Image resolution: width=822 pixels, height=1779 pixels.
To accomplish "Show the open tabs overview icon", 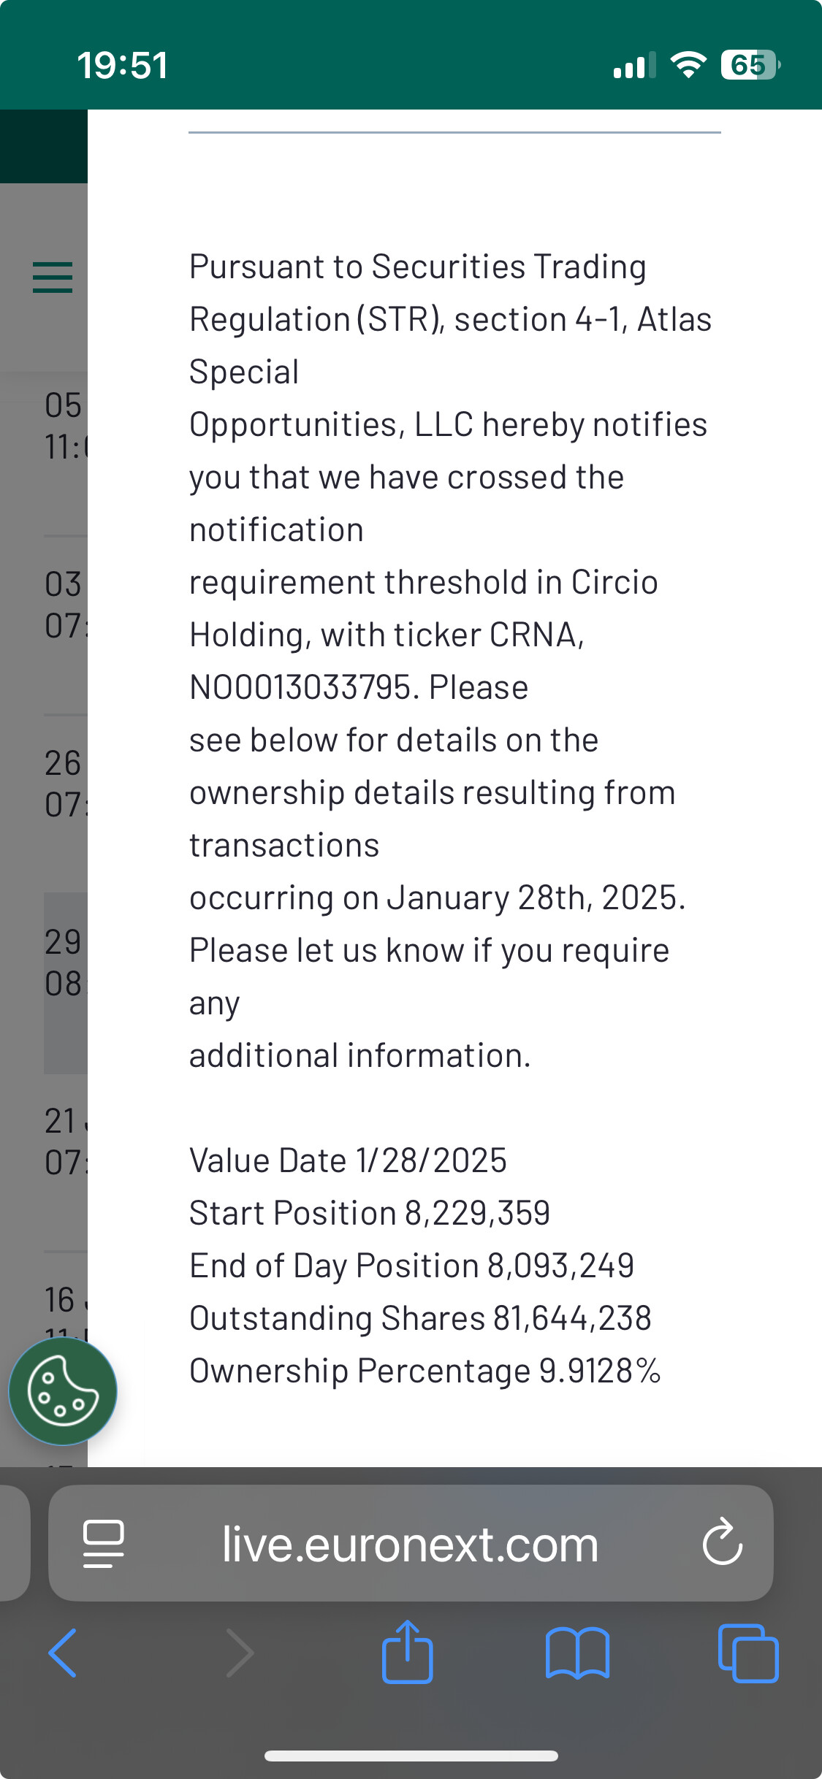I will click(x=748, y=1653).
